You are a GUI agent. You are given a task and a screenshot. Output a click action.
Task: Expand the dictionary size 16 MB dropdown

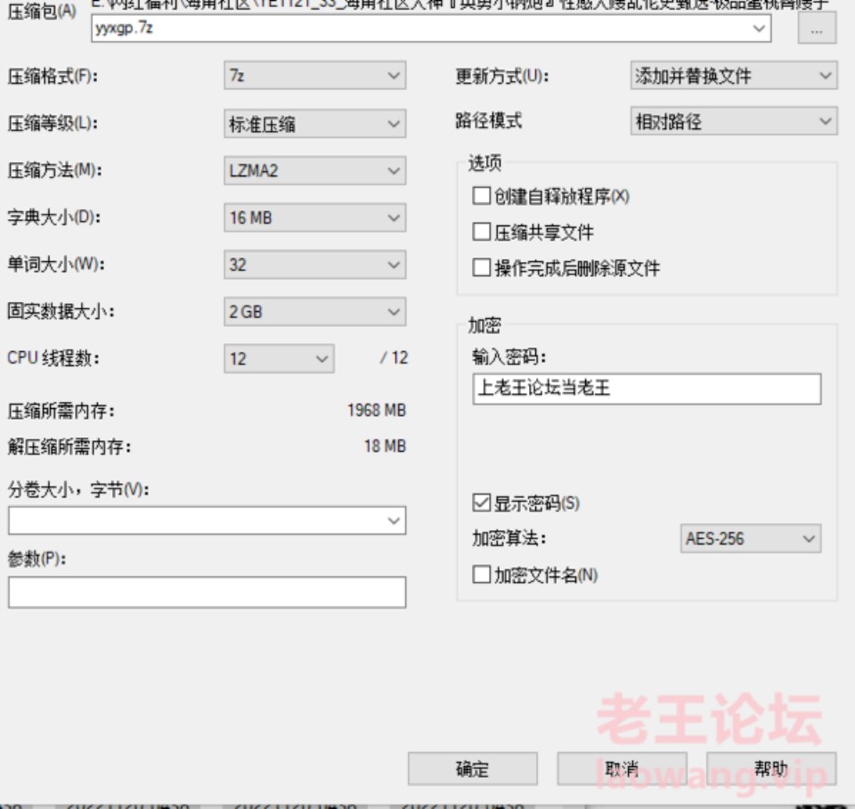tap(314, 217)
